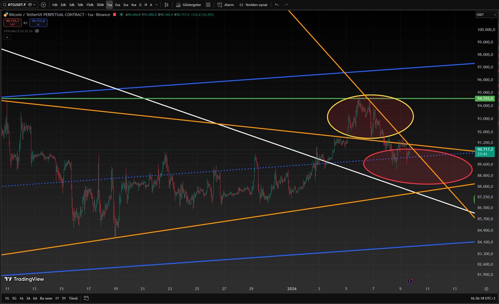Open symbol search for BTCUSDT.P

[x=14, y=5]
